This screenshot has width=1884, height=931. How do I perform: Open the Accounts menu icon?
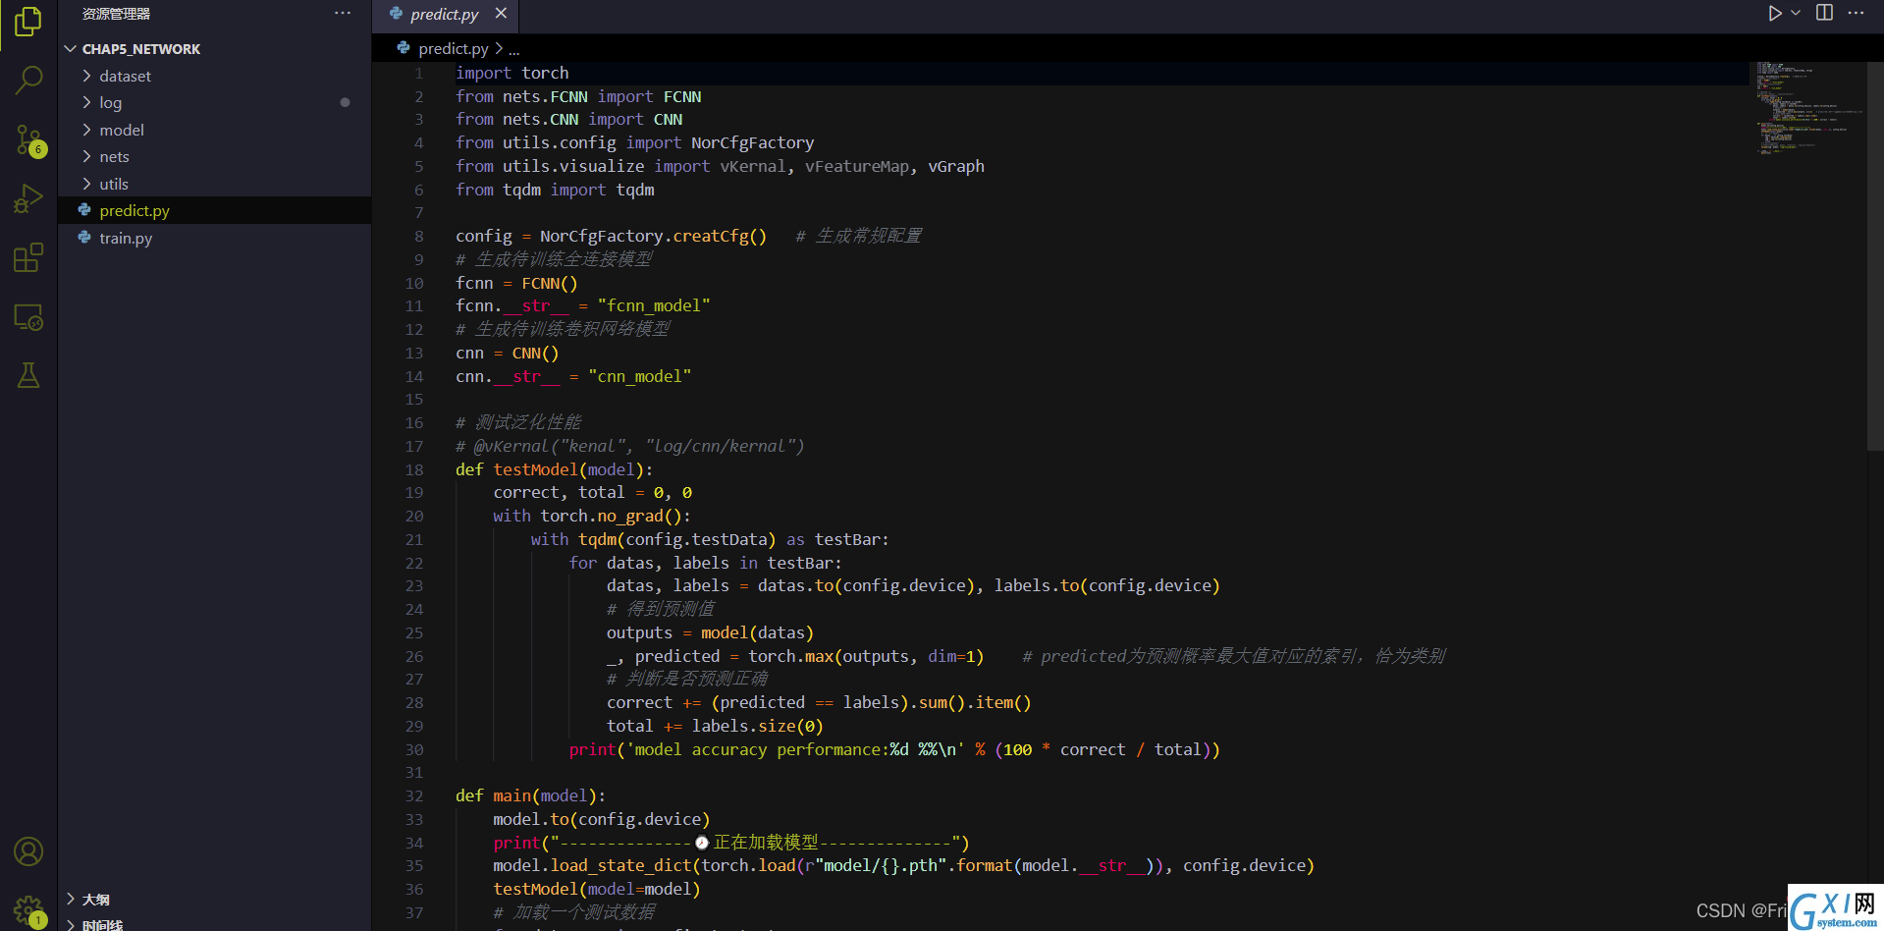click(28, 851)
